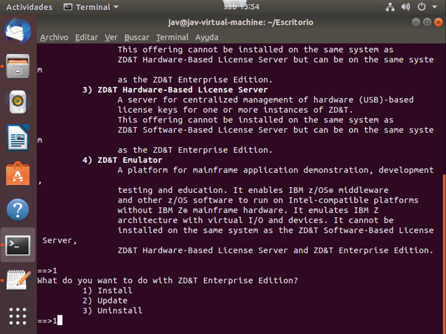This screenshot has width=446, height=334.
Task: Click the Help question mark icon
Action: pyautogui.click(x=18, y=210)
